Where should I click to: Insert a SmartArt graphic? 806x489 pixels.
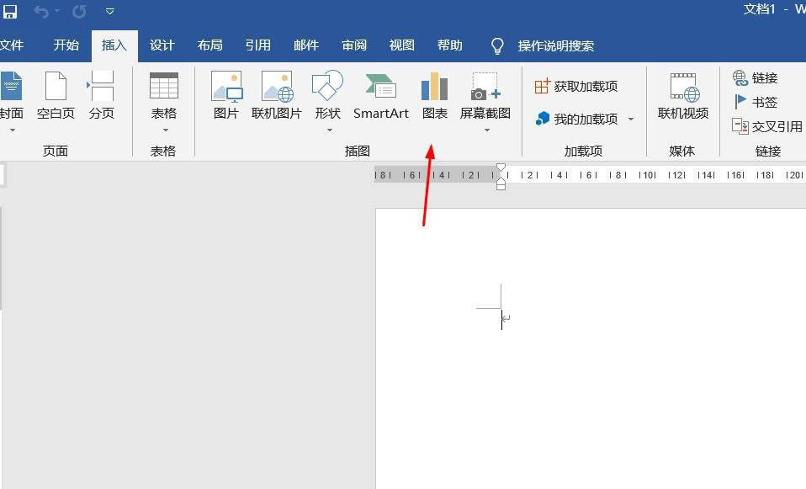tap(380, 94)
